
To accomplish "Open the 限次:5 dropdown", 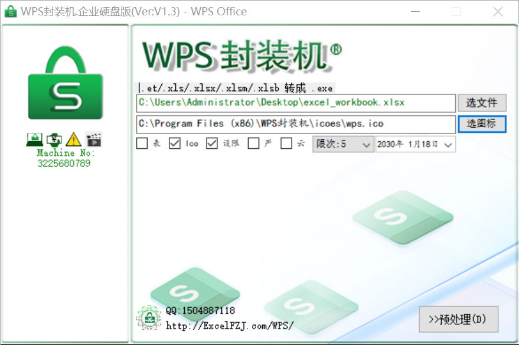I will (x=343, y=144).
